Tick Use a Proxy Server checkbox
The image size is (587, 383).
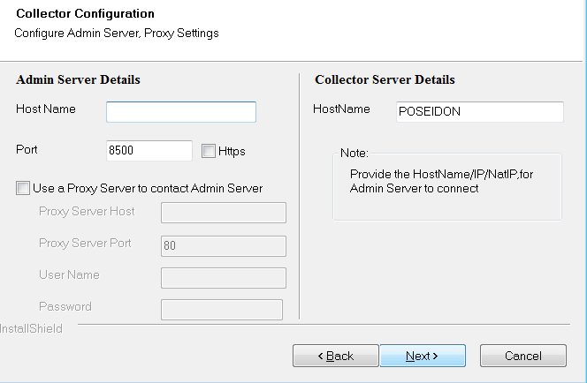(x=23, y=188)
